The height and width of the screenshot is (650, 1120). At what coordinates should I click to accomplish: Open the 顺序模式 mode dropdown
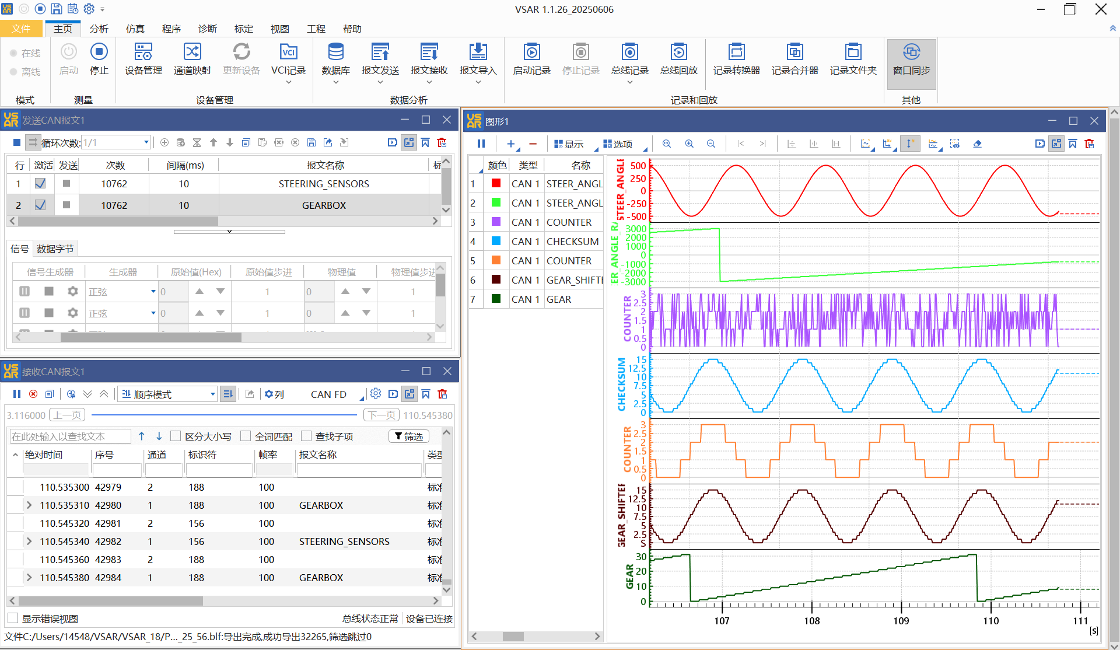point(212,394)
